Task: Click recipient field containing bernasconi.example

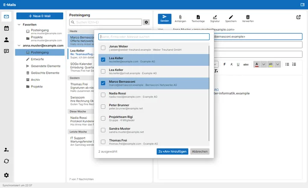Action: 258,36
